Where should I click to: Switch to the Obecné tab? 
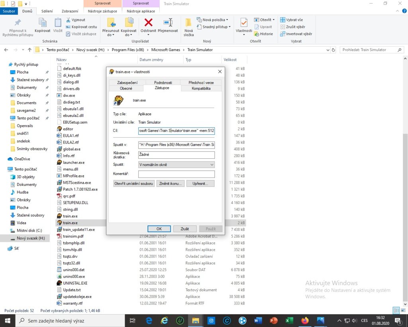tap(126, 88)
